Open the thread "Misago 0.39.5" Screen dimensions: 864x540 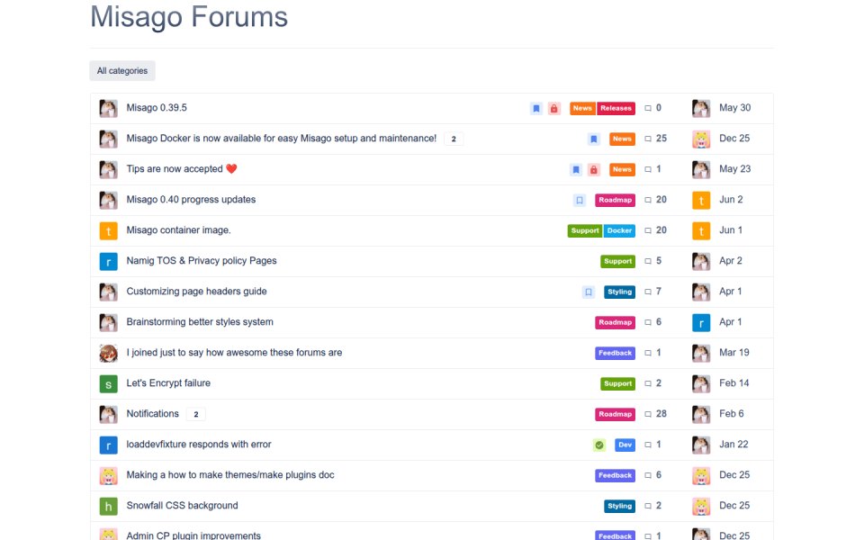[157, 107]
